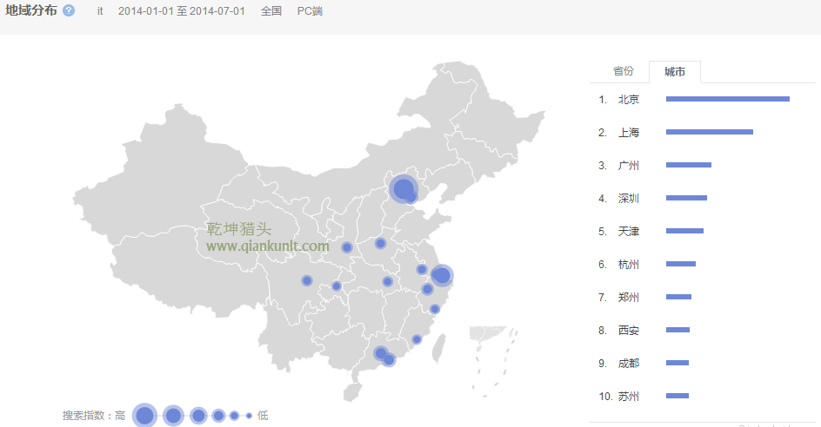Click the help question mark icon beside 地域分布

point(69,11)
